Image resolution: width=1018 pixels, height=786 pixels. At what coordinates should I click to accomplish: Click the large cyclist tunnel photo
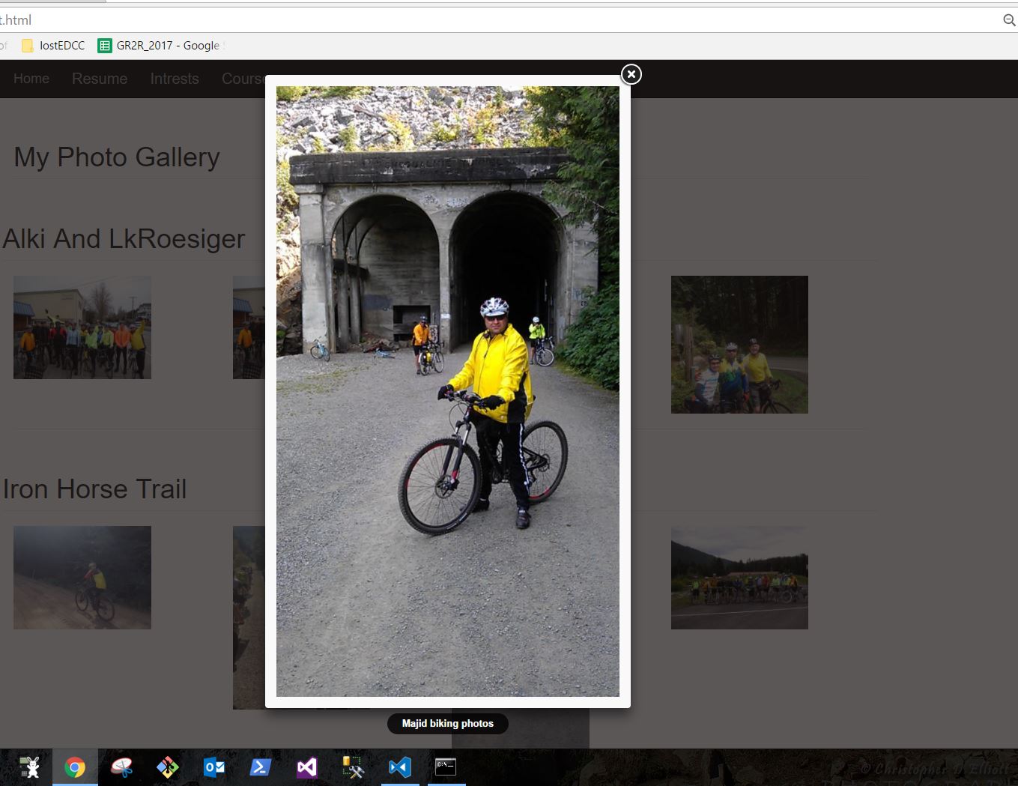pyautogui.click(x=447, y=391)
